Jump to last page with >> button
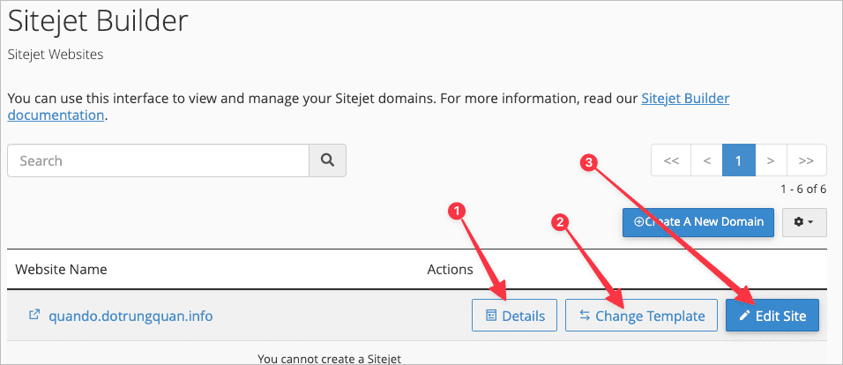 pyautogui.click(x=805, y=161)
